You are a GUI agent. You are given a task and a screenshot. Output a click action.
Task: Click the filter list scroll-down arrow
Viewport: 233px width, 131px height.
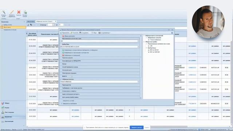point(141,98)
